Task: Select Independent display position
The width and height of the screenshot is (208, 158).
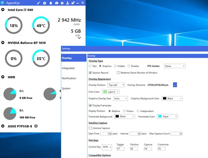Action: pyautogui.click(x=138, y=111)
